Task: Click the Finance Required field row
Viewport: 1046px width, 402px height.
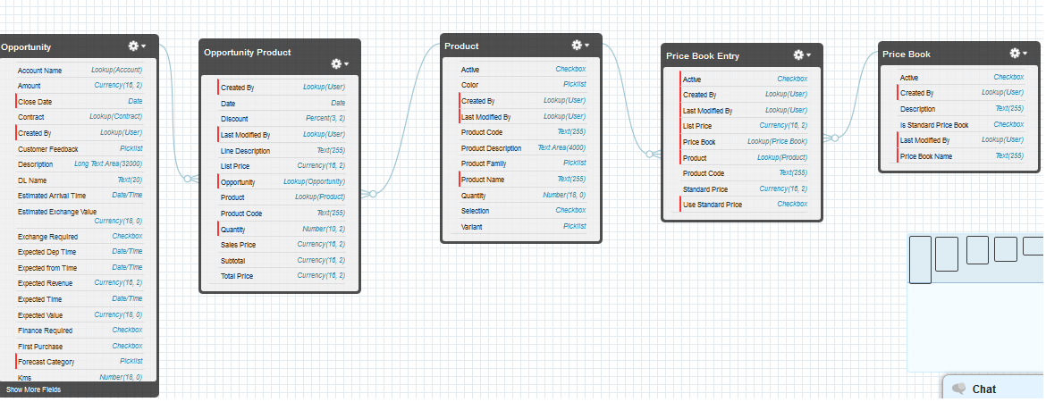Action: [x=80, y=330]
